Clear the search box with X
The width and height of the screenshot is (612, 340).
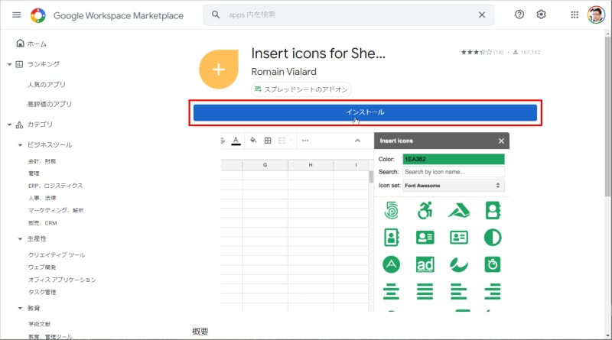point(482,15)
